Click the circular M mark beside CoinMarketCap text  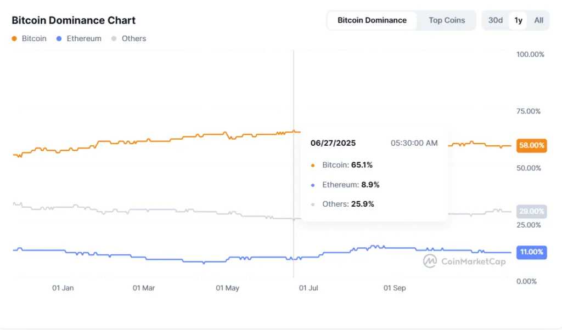point(430,262)
